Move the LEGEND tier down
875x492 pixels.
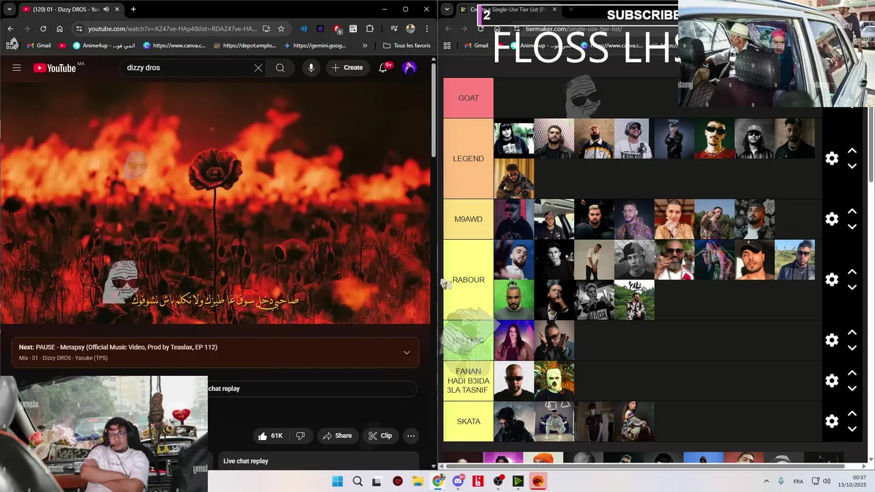(852, 166)
